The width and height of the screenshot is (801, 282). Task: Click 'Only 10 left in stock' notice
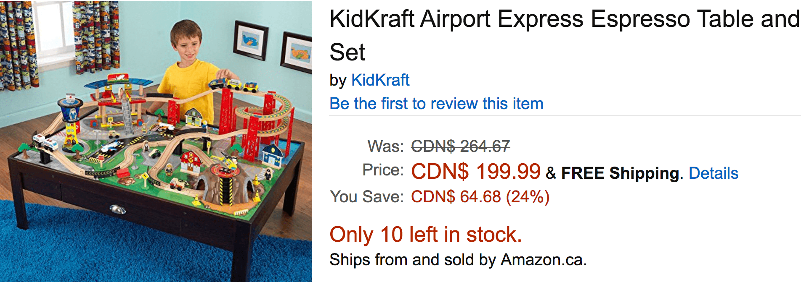pos(425,234)
